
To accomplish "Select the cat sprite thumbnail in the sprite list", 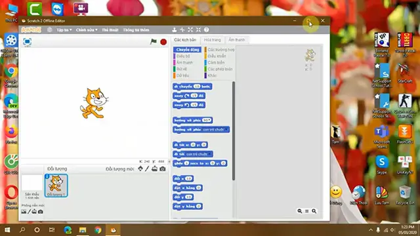I will pos(56,186).
